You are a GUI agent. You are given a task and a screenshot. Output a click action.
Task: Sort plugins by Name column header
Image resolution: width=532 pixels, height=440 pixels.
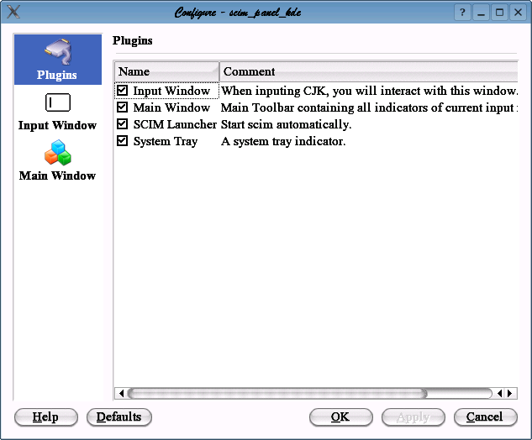[166, 72]
